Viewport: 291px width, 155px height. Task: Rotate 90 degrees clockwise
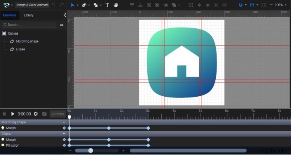pyautogui.click(x=224, y=5)
